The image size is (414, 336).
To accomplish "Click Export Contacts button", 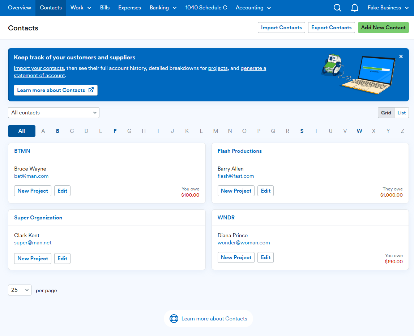I will click(x=331, y=28).
